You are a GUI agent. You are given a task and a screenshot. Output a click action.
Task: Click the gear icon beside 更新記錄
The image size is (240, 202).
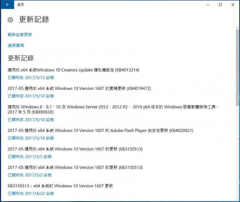point(10,20)
